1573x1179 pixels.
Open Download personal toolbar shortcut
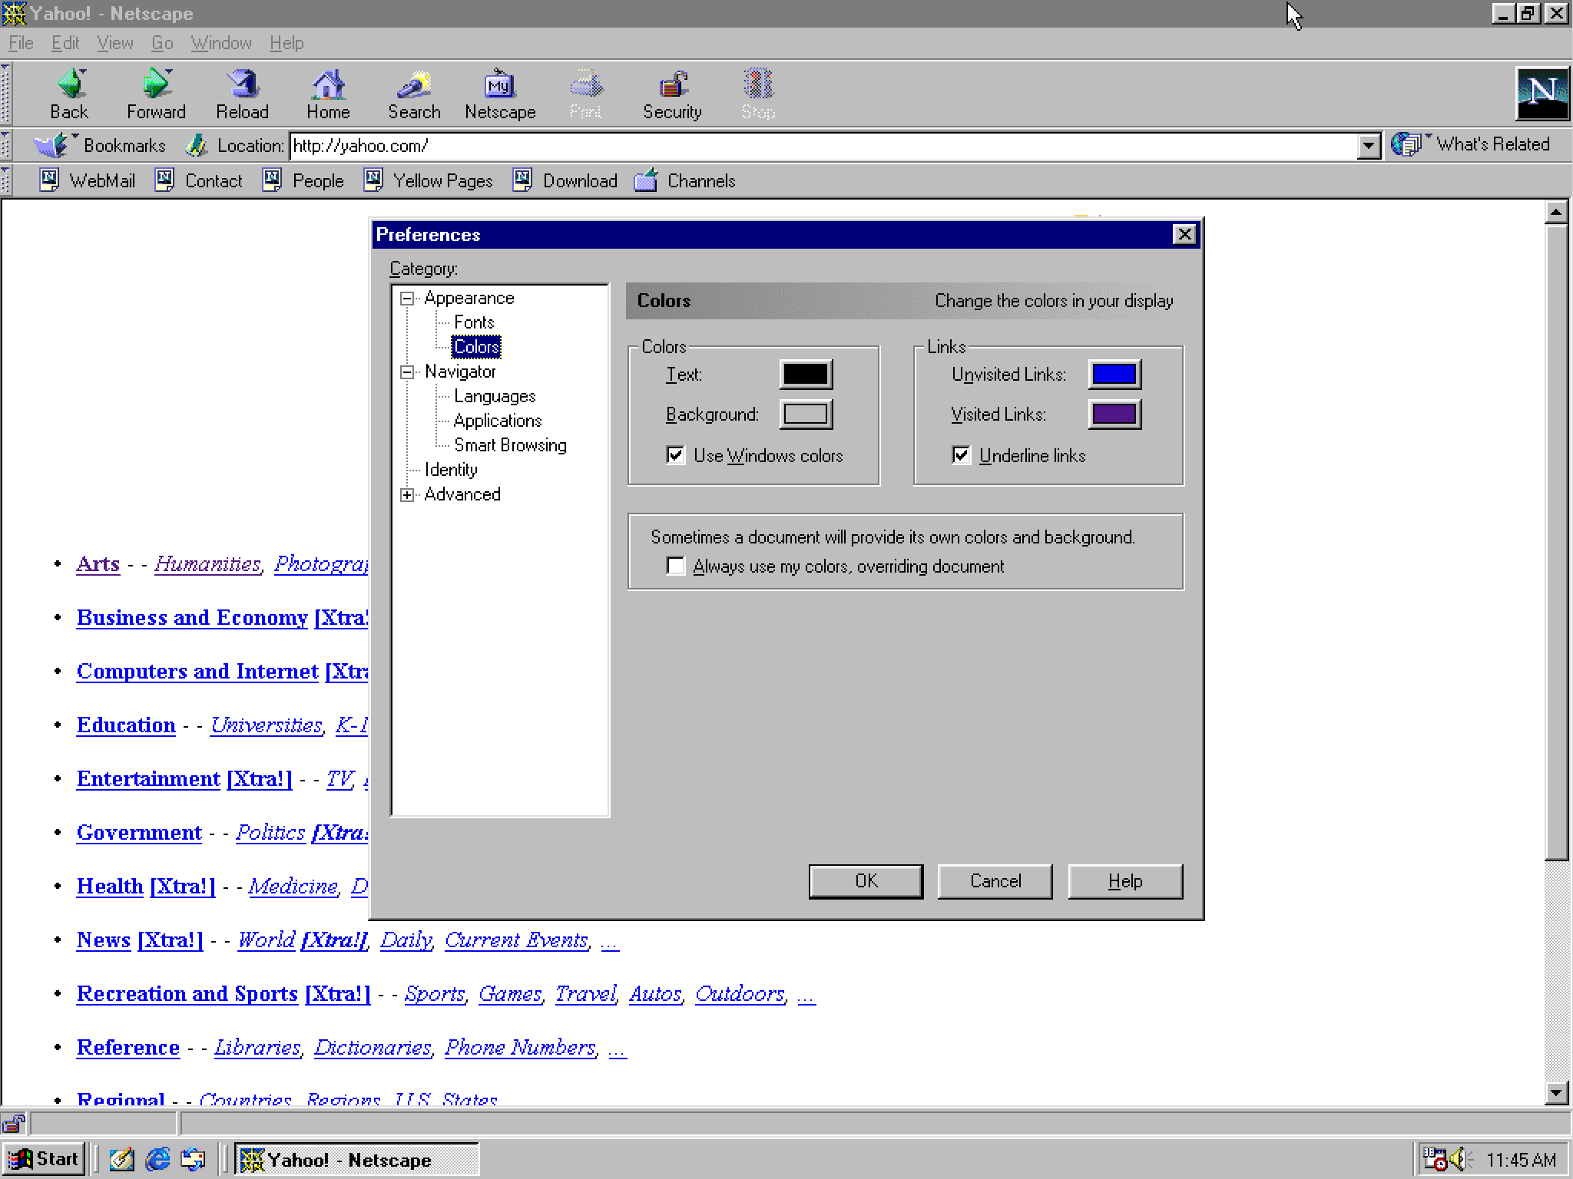[565, 181]
